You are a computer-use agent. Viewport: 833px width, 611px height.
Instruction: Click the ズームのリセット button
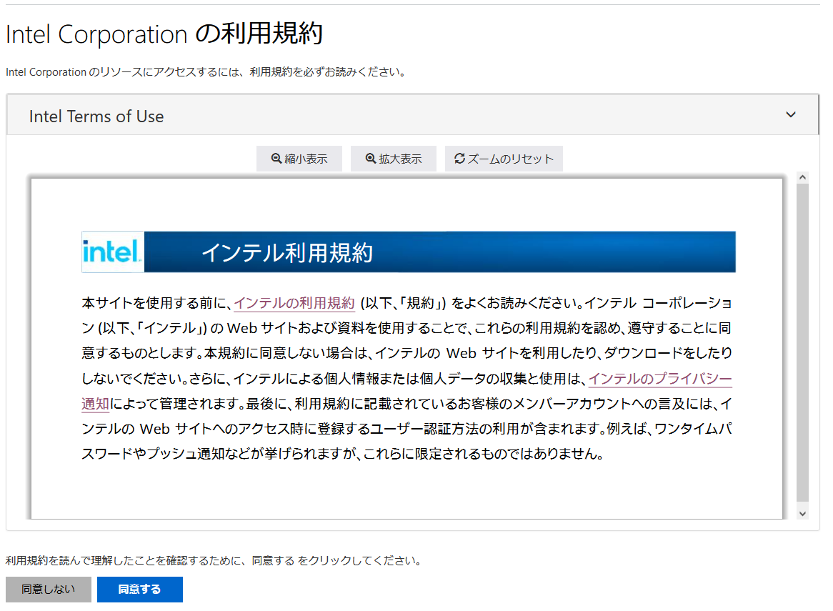click(x=504, y=159)
